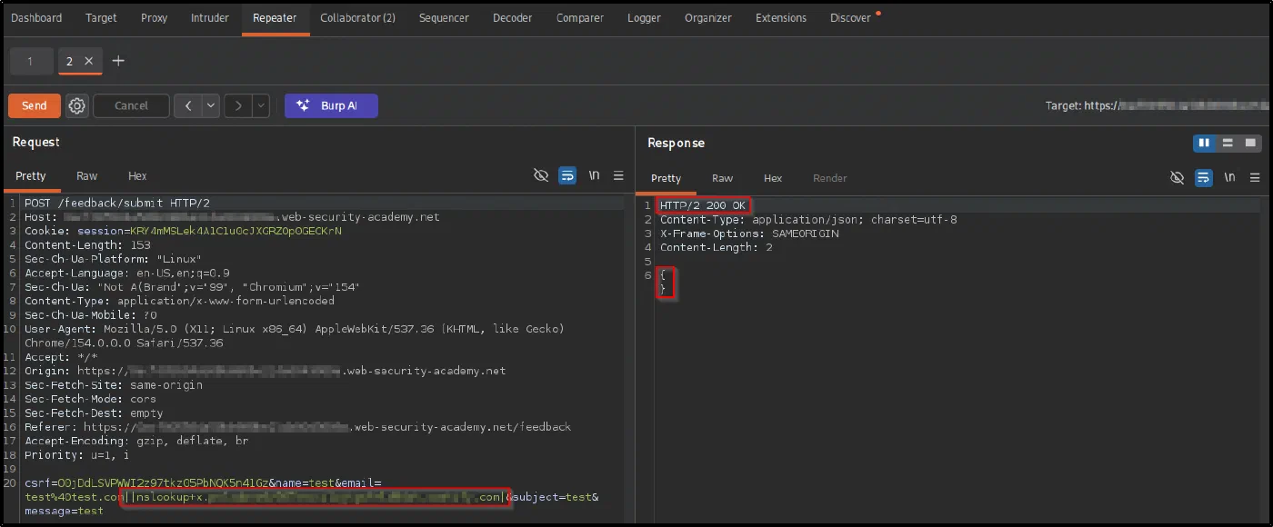
Task: Launch Burp AI
Action: [331, 105]
